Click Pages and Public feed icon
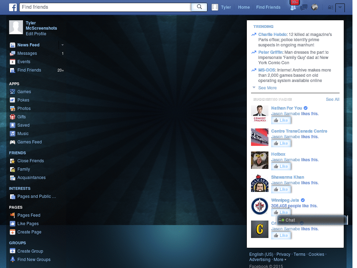This screenshot has width=357, height=268. 13,197
